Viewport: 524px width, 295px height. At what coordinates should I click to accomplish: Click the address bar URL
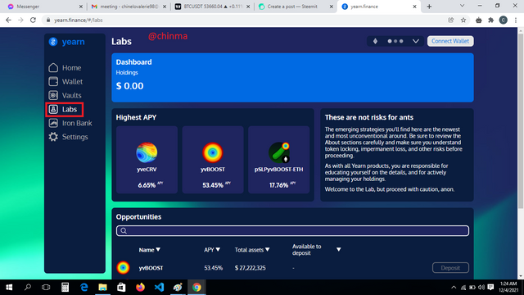pyautogui.click(x=79, y=20)
